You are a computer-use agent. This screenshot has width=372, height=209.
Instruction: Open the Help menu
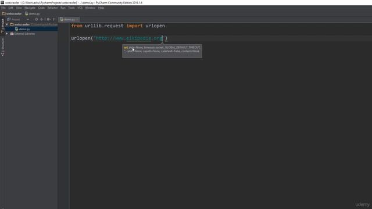tap(101, 8)
